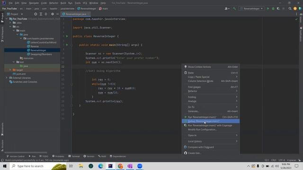Click Project panel horizontal scrollbar
Screen dimensions: 303x170
pyautogui.click(x=26, y=153)
